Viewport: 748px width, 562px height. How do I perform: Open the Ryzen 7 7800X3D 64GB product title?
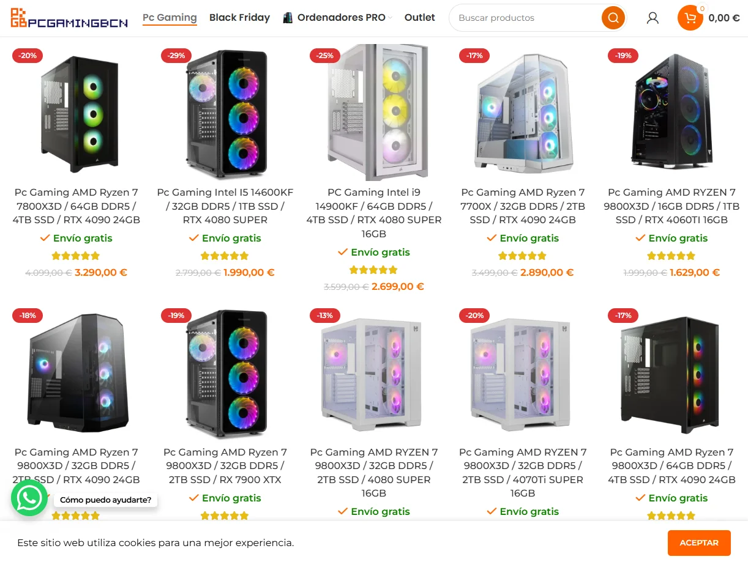77,206
